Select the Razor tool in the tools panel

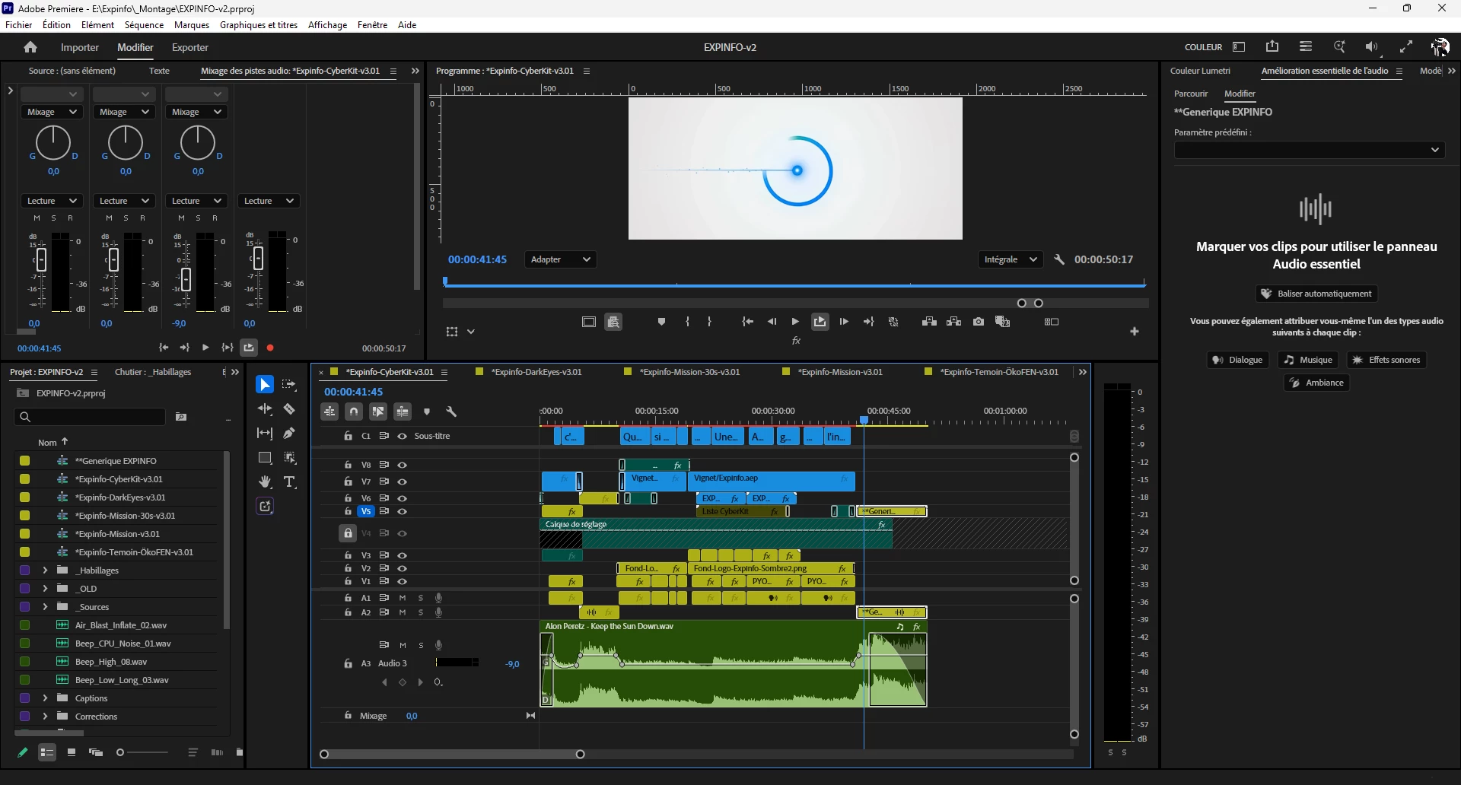(x=289, y=409)
